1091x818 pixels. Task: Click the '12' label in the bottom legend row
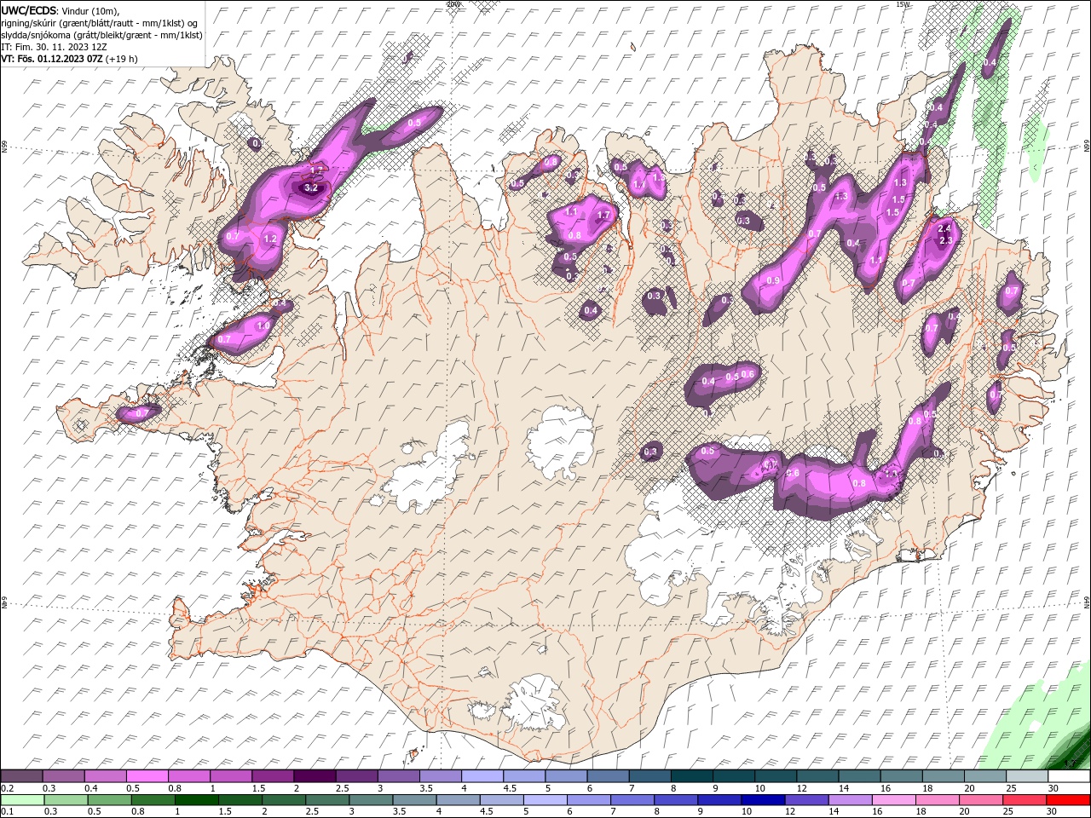(790, 812)
